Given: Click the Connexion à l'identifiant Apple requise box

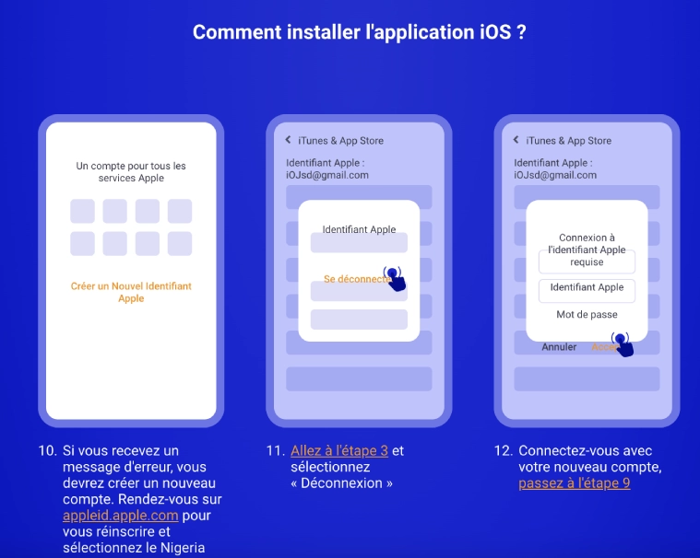Looking at the screenshot, I should click(x=587, y=250).
